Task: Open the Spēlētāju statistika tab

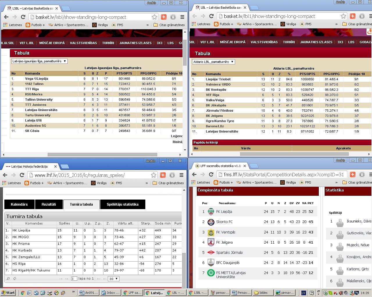Action: [123, 204]
